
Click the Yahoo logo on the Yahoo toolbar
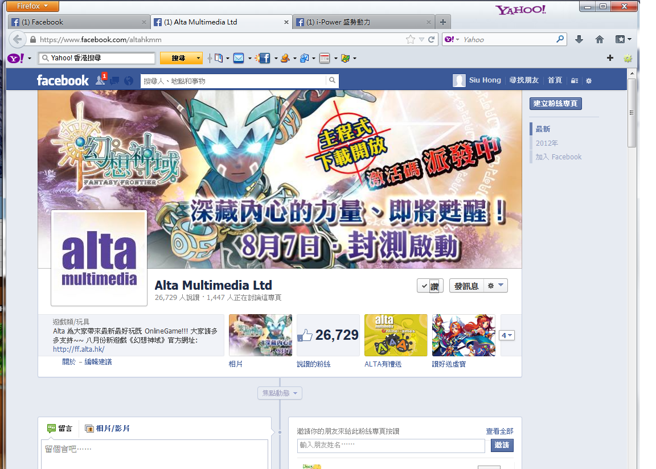15,58
